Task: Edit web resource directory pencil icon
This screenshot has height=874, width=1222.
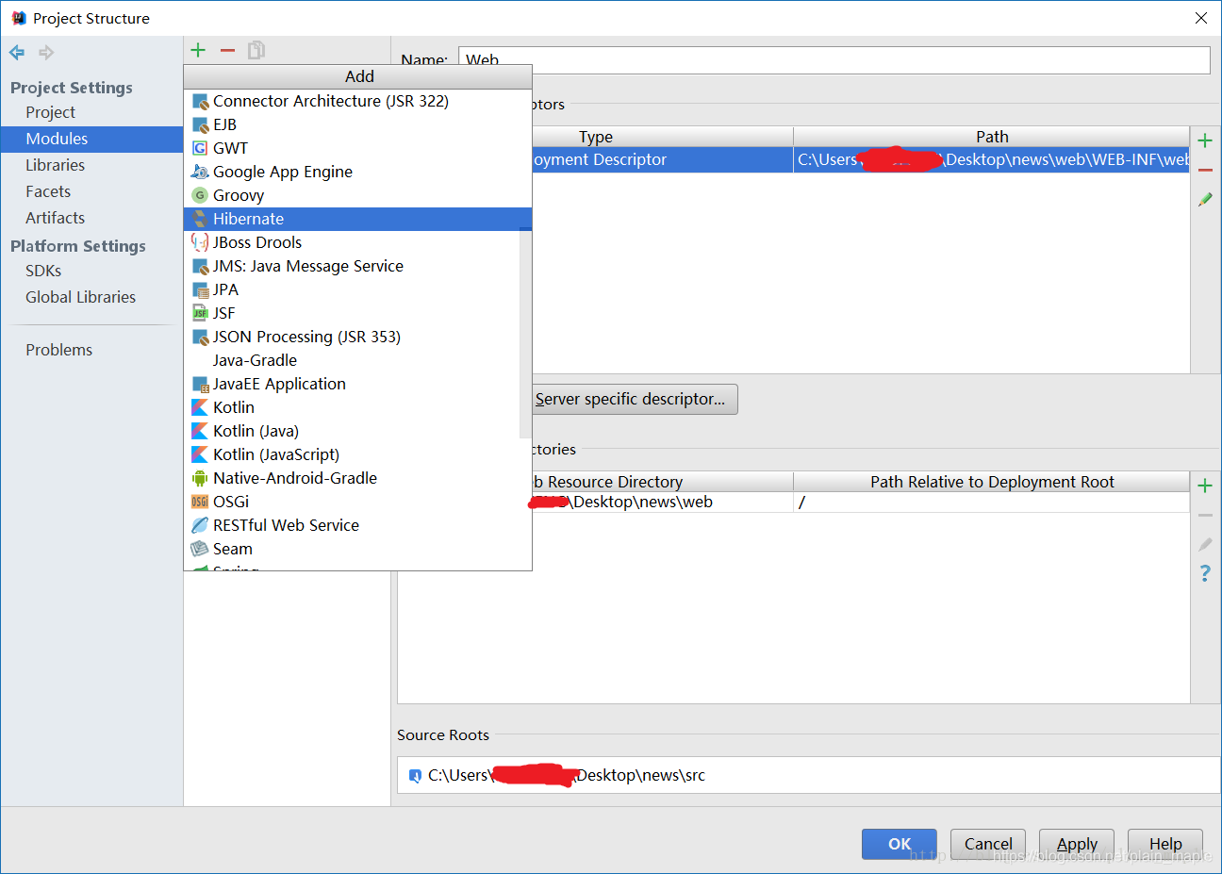Action: (x=1205, y=544)
